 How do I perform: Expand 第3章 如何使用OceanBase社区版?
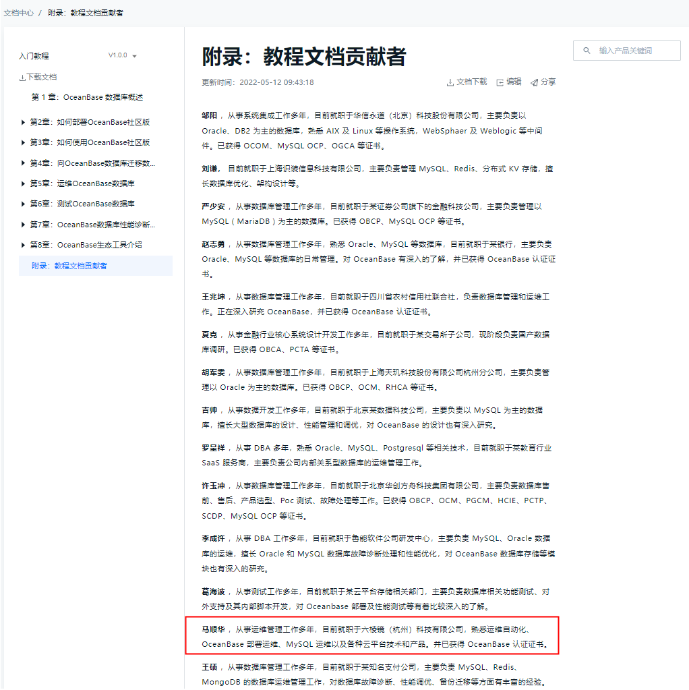click(23, 142)
